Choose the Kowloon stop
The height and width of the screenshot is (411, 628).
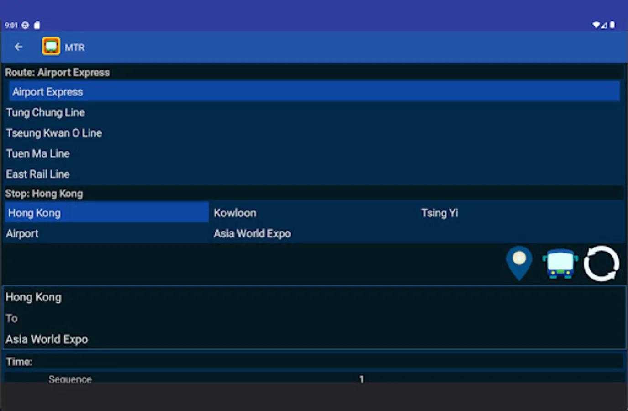(315, 213)
